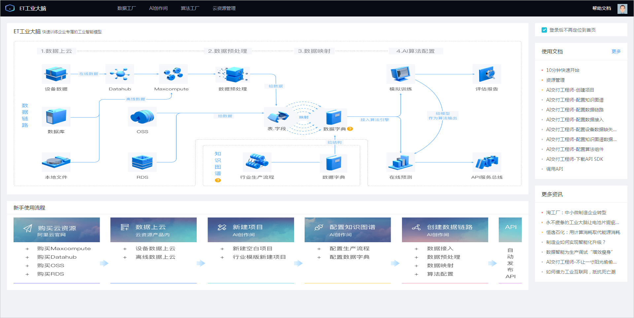Image resolution: width=634 pixels, height=318 pixels.
Task: Select the 数据库 icon
Action: tap(56, 117)
